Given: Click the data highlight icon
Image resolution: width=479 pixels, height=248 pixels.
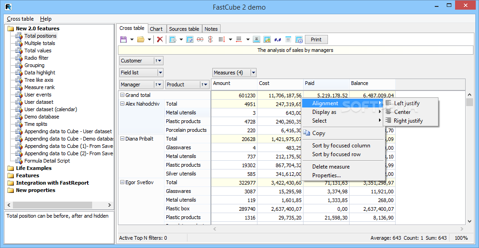Looking at the screenshot, I should pos(267,39).
